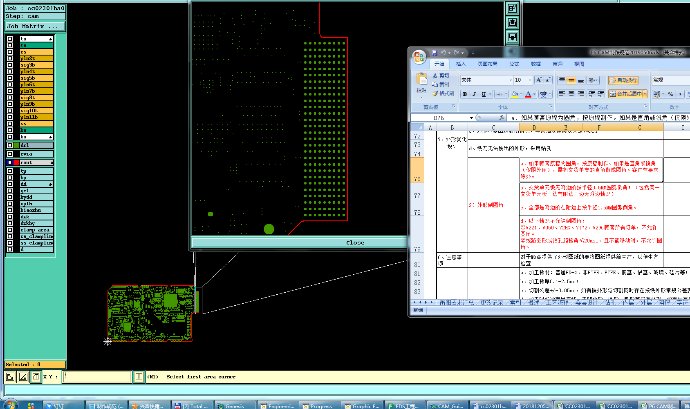
Task: Undo last action in Excel
Action: pyautogui.click(x=443, y=53)
